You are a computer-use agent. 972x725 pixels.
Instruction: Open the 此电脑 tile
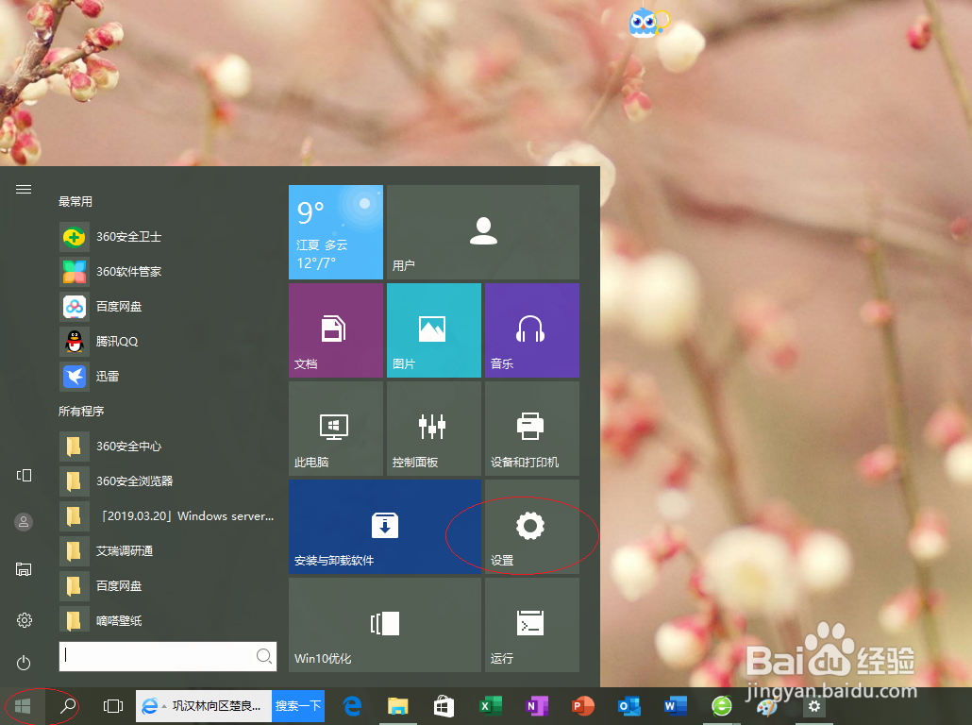click(336, 429)
